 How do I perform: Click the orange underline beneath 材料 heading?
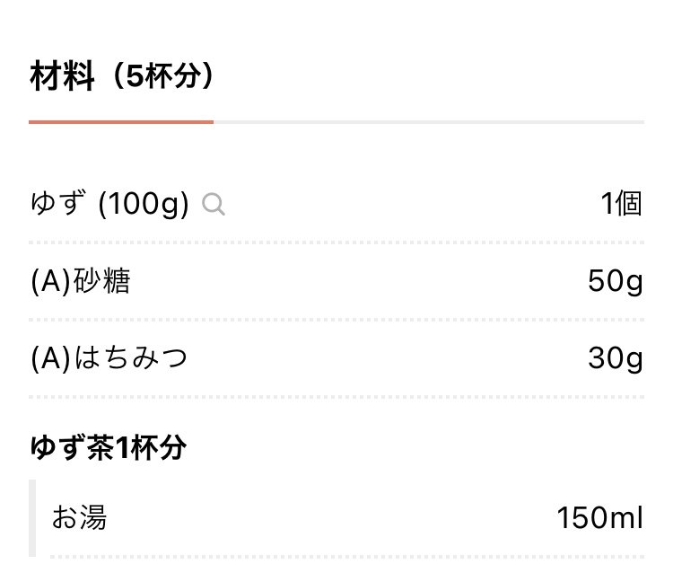(121, 122)
